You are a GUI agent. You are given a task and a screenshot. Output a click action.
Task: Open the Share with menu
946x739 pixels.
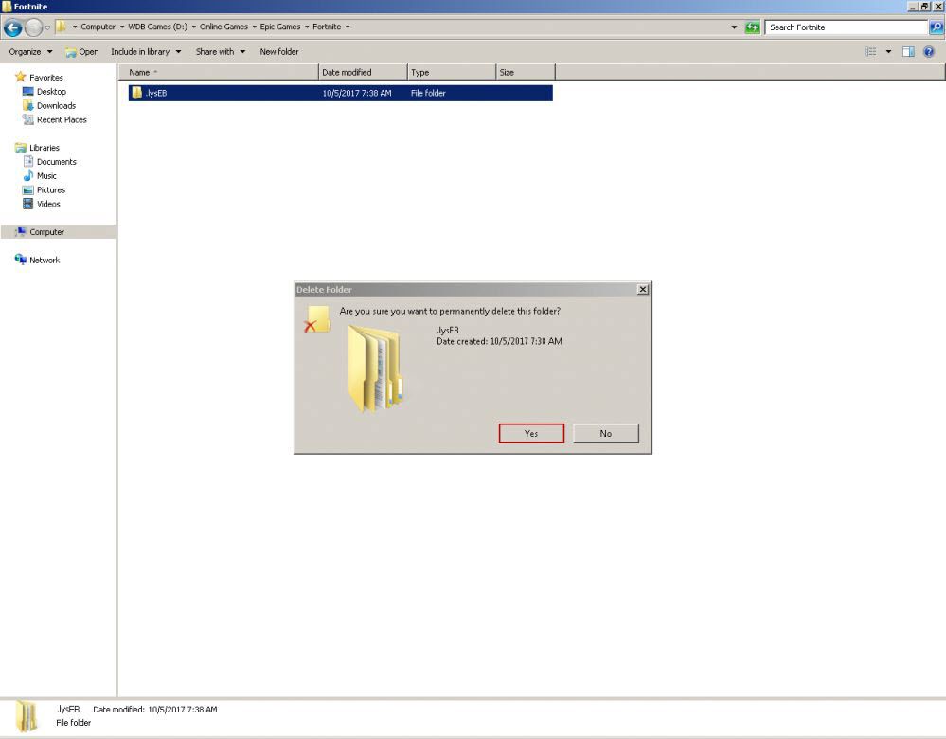click(221, 52)
